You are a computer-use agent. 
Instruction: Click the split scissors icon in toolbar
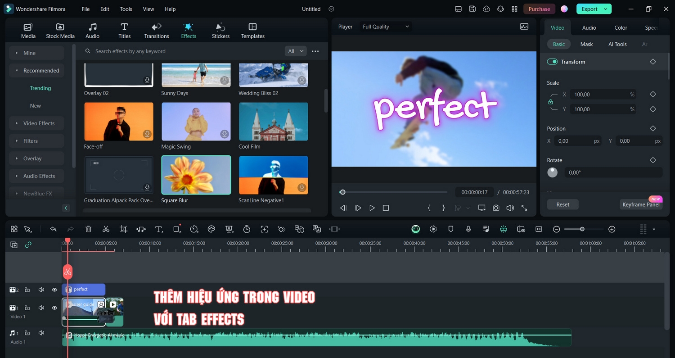[x=106, y=229]
